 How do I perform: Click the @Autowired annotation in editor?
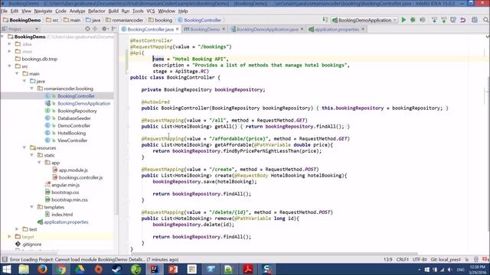[155, 102]
